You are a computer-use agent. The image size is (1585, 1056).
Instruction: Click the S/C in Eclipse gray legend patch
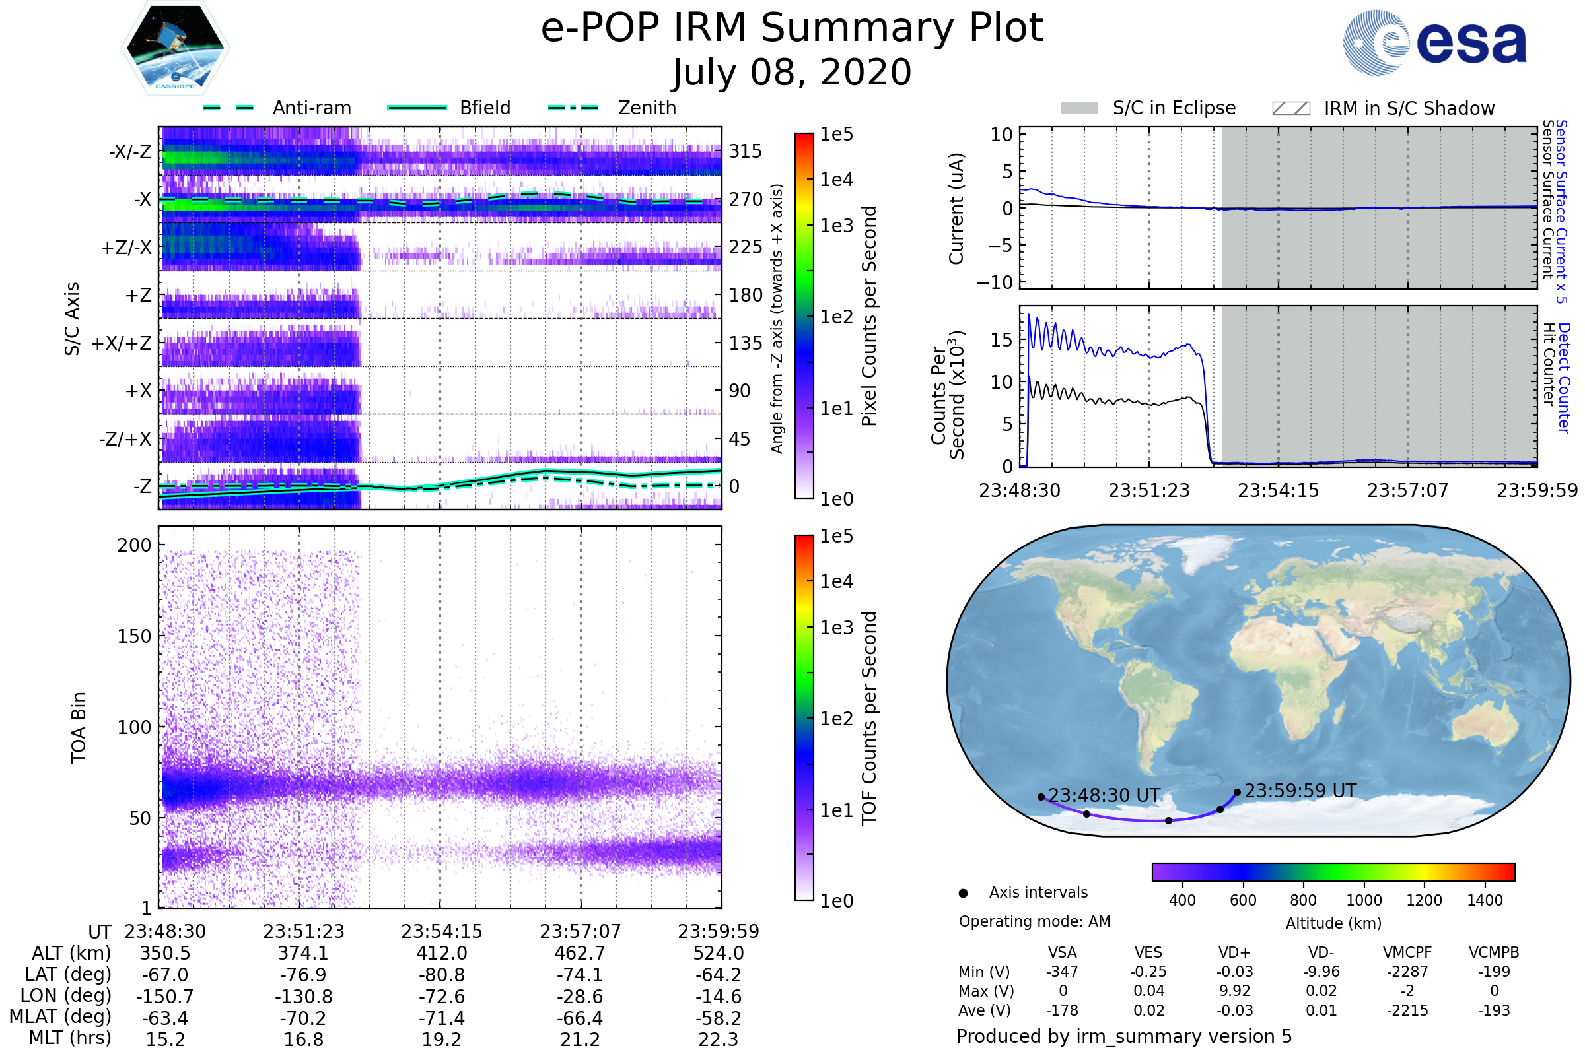click(1080, 108)
